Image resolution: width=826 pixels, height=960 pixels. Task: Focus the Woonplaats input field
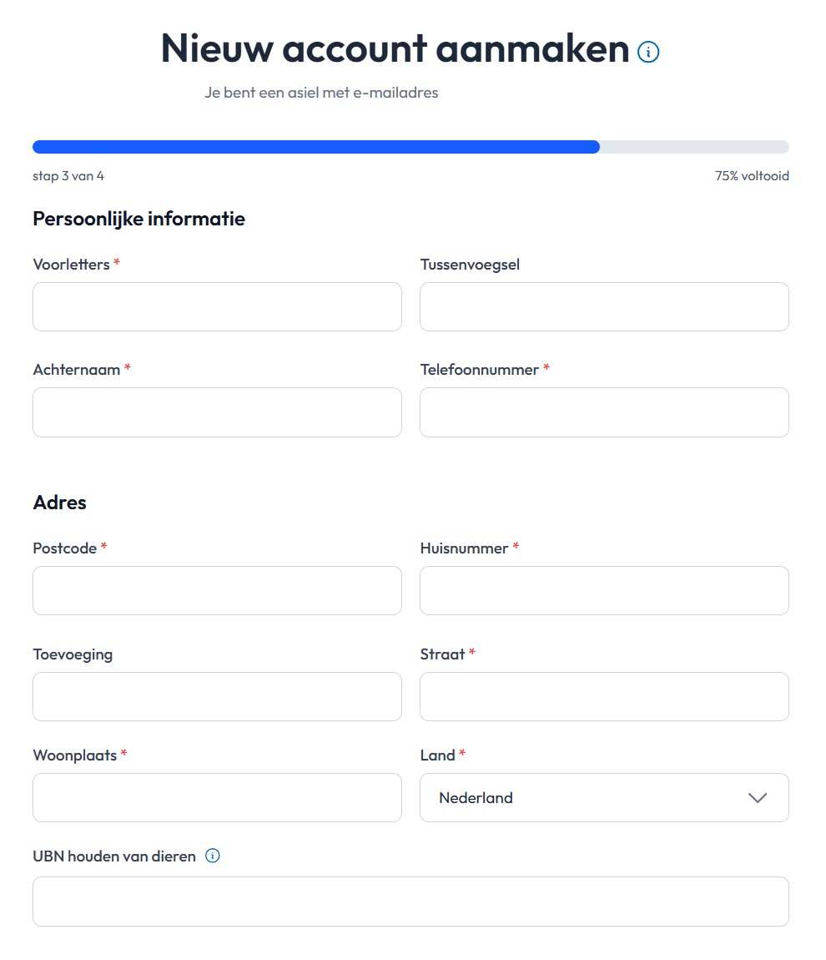click(217, 797)
